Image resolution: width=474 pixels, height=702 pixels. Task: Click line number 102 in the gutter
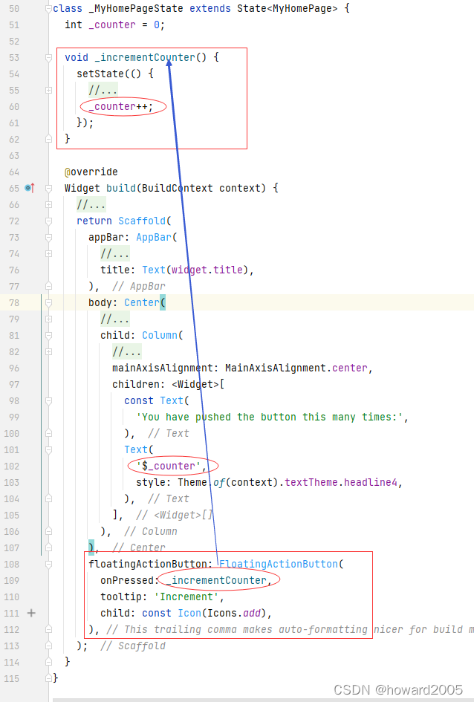coord(12,466)
